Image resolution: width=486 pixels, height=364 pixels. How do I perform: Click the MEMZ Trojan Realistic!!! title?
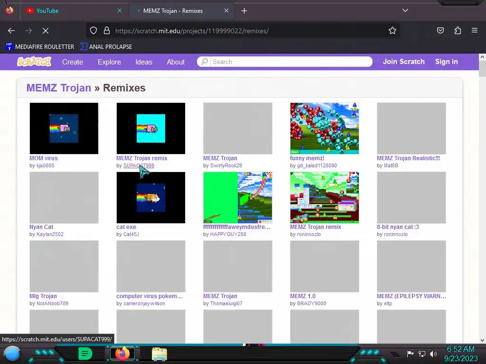[x=408, y=158]
